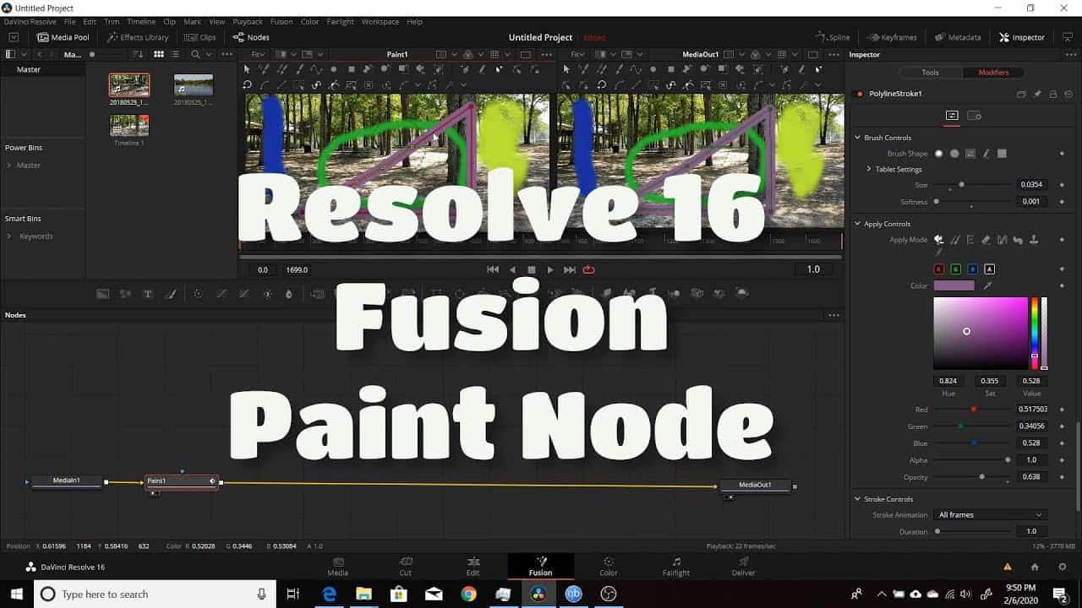Open the Stroke Animation dropdown set to All frames
The height and width of the screenshot is (608, 1082).
991,514
